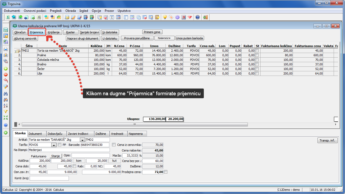
Task: Open the Obrada menu
Action: pos(71,11)
